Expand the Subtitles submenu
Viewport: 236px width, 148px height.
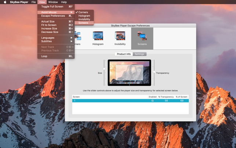56,41
